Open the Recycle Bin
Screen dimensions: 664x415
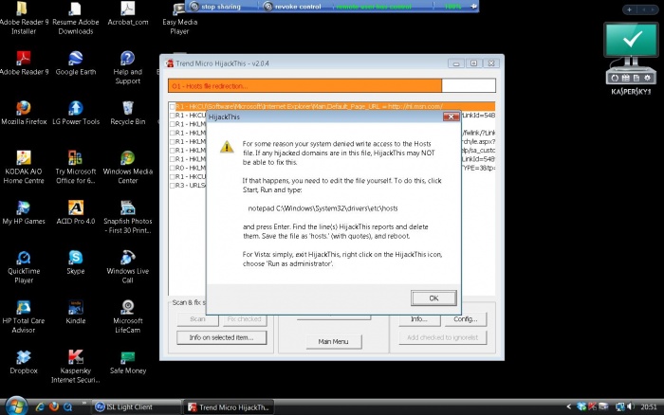[x=127, y=113]
